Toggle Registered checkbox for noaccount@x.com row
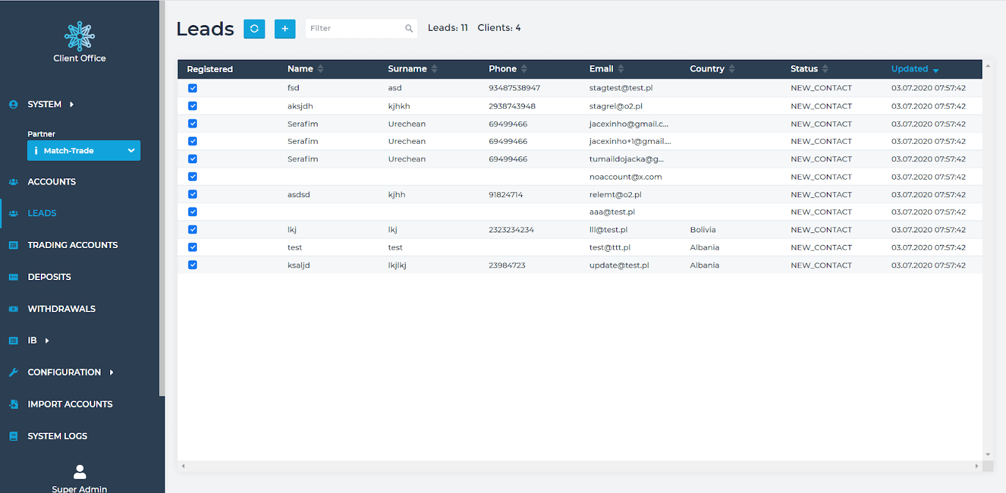 pyautogui.click(x=192, y=176)
